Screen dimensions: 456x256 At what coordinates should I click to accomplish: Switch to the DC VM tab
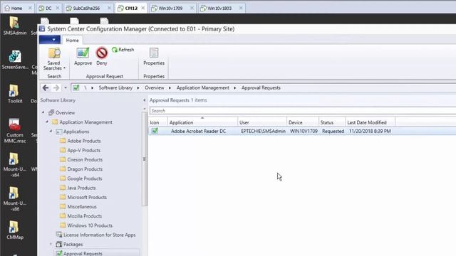(x=48, y=8)
